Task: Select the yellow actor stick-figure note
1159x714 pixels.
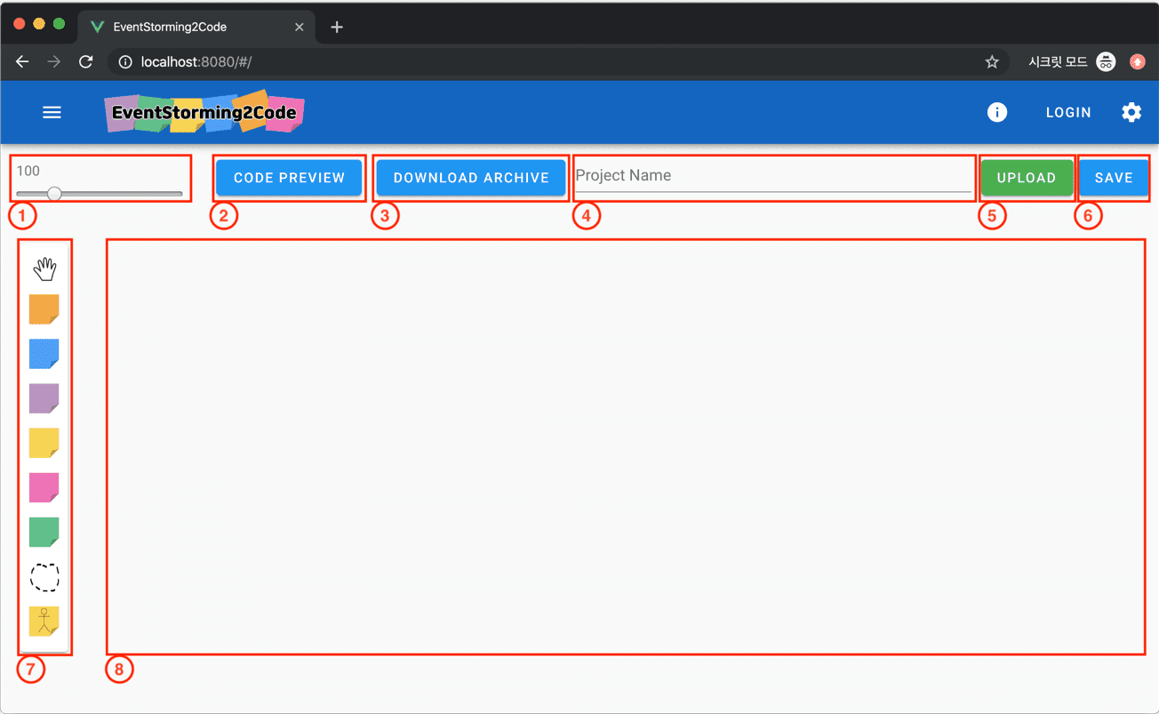Action: (44, 621)
